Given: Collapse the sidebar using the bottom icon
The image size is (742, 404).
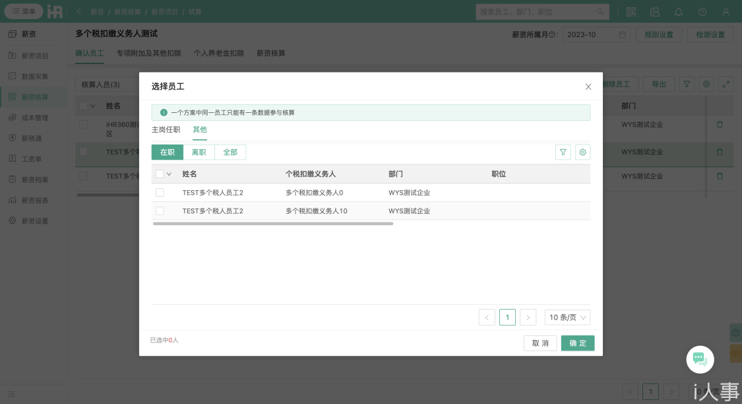Looking at the screenshot, I should coord(11,394).
